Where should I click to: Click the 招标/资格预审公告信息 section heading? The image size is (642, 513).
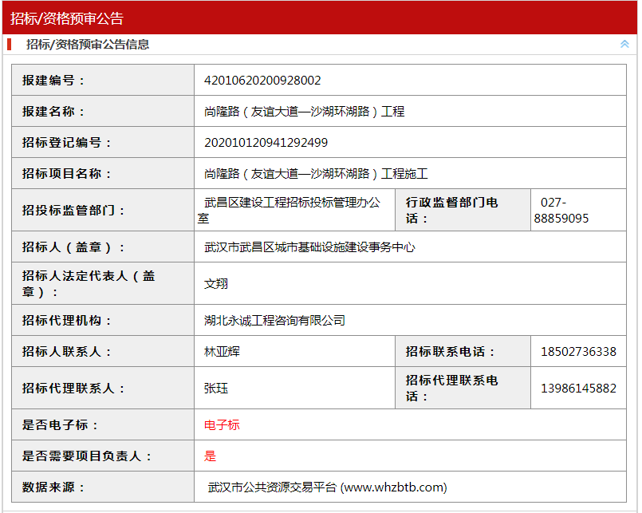[x=88, y=44]
